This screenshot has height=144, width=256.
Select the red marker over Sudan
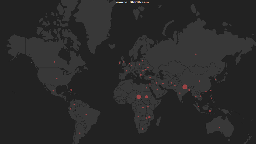pyautogui.click(x=146, y=97)
